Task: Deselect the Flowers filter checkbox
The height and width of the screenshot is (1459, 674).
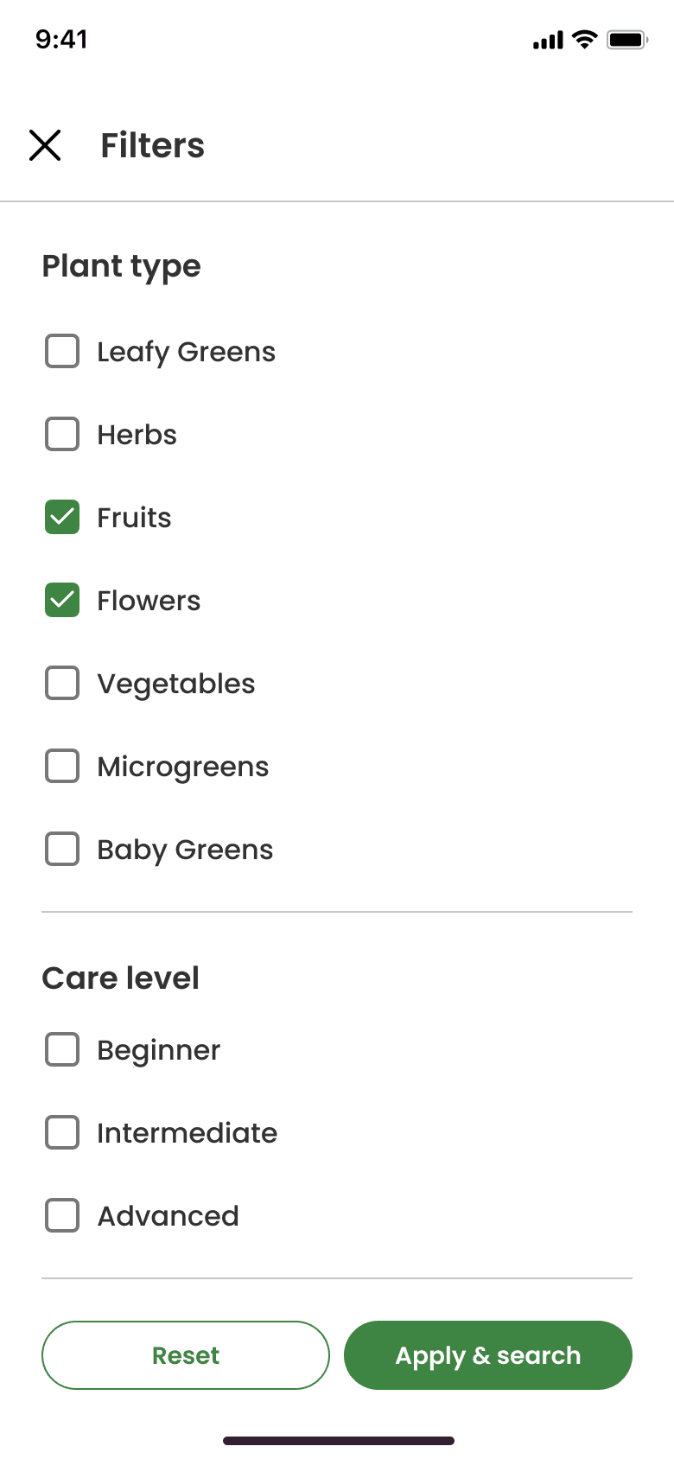Action: click(62, 601)
